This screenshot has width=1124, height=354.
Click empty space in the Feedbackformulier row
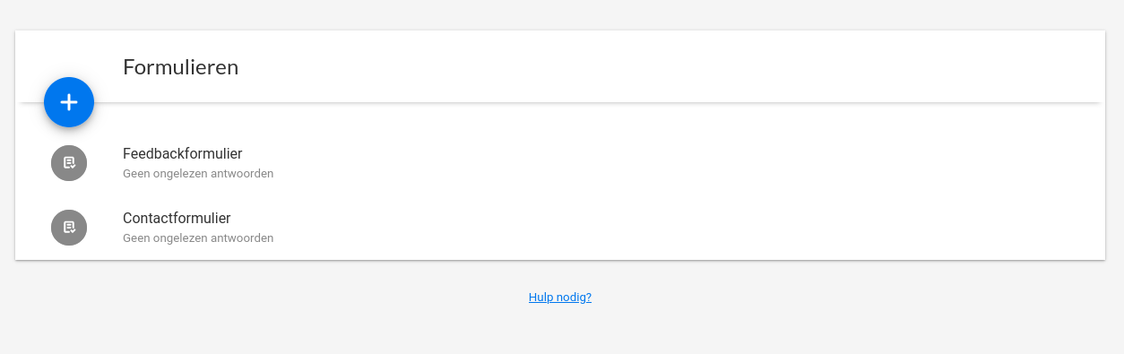[681, 163]
